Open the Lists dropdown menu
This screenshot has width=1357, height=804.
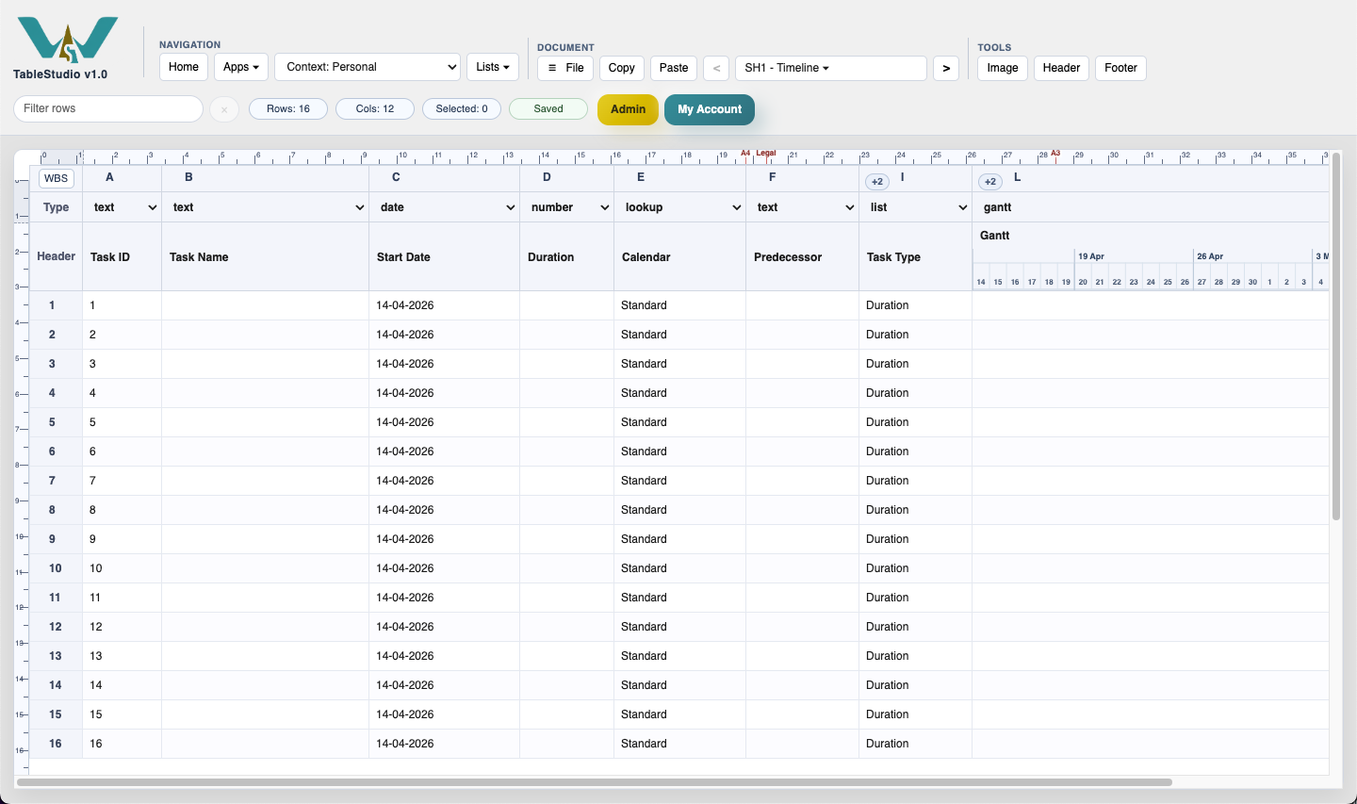coord(493,67)
